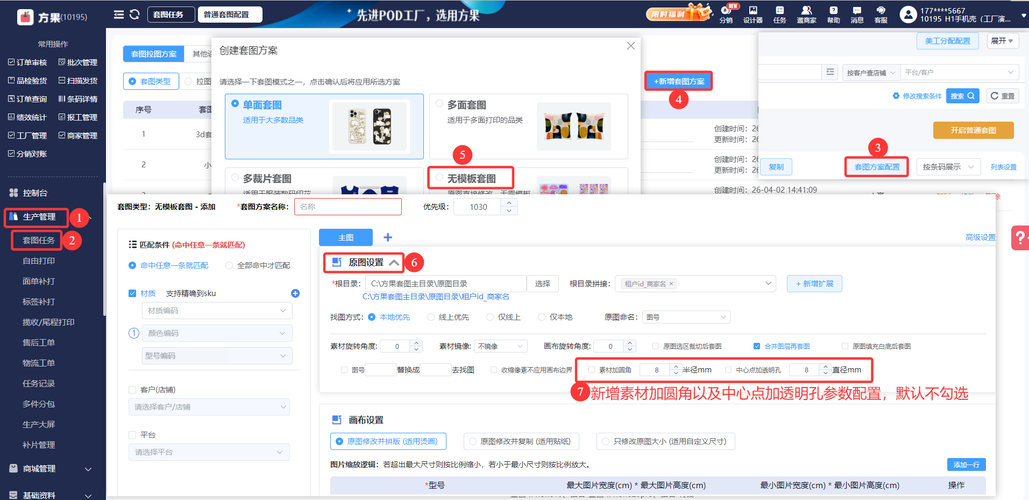Open 邀商家 invite merchant icon
The height and width of the screenshot is (500, 1029).
(x=806, y=15)
